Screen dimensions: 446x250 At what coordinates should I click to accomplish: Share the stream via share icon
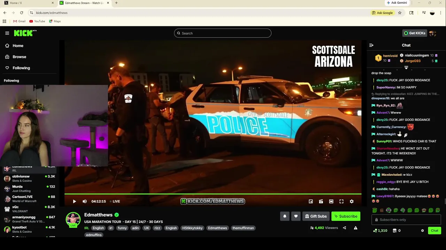tap(344, 228)
